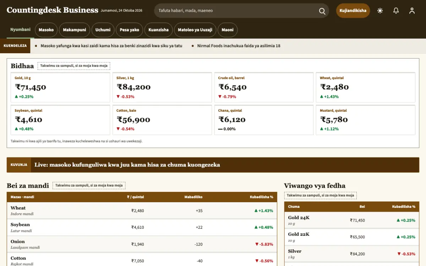Screen dimensions: 426x266
Task: Open the Kuanzisha tab
Action: (159, 30)
